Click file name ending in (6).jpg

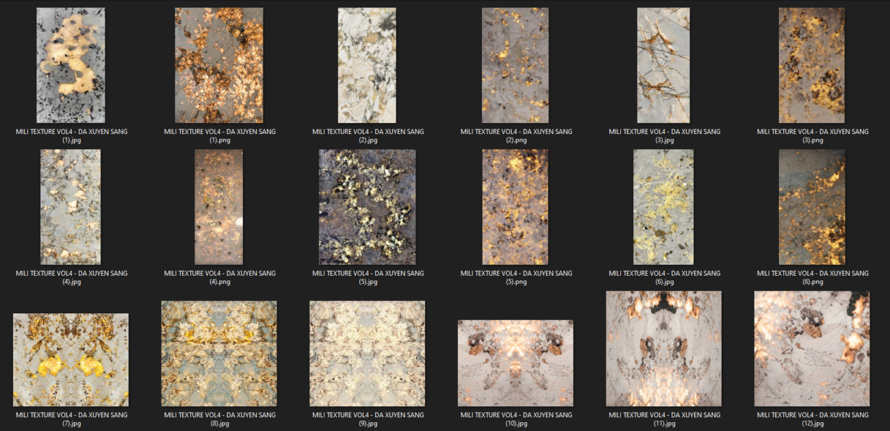click(x=664, y=277)
